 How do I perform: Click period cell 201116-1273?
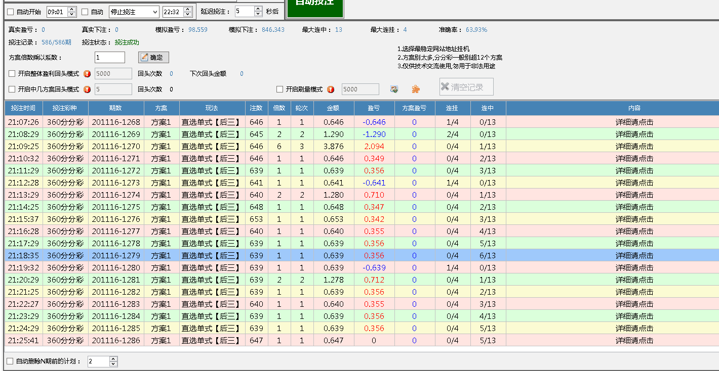(116, 183)
